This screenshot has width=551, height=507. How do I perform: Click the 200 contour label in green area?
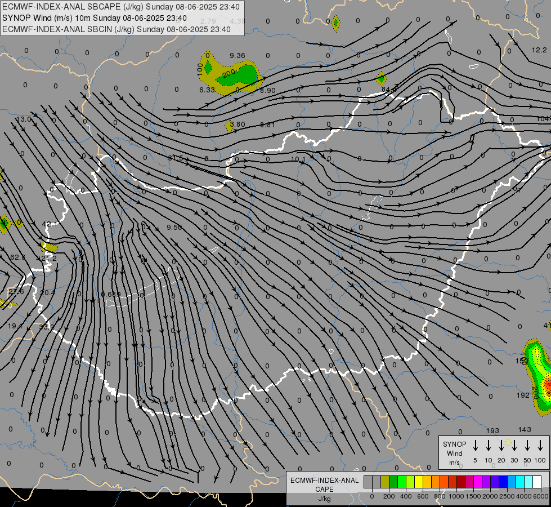(x=229, y=74)
